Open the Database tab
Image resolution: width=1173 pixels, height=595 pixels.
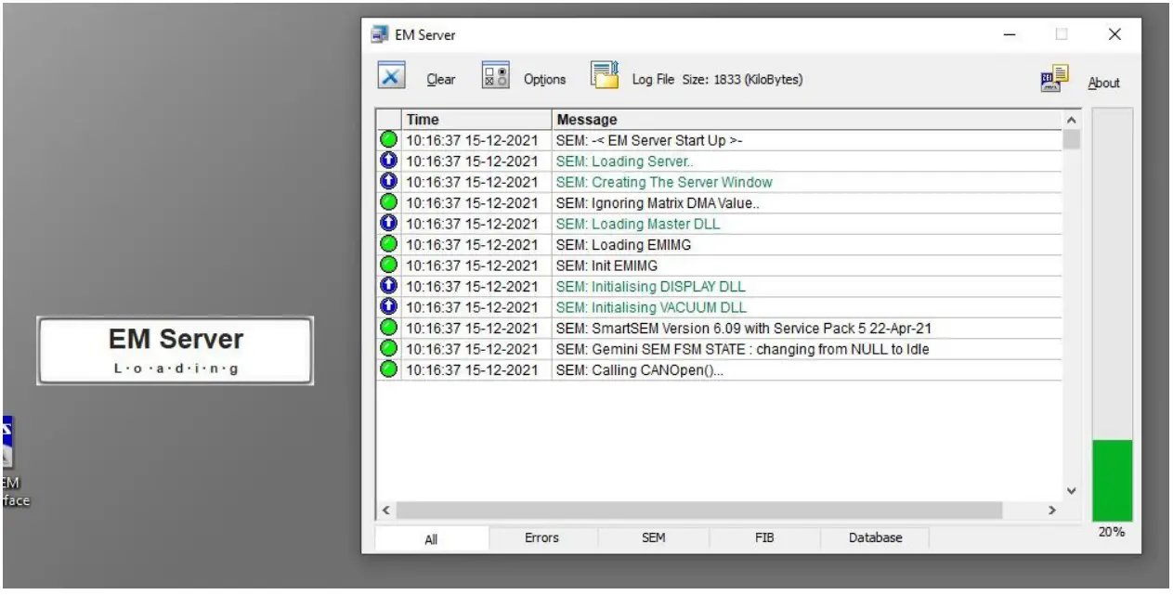click(x=875, y=537)
